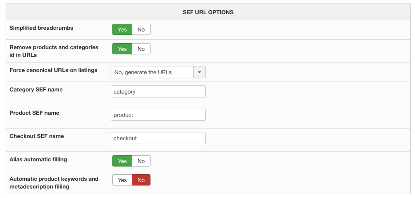Focus the Category SEF name field
The width and height of the screenshot is (415, 198).
point(158,91)
